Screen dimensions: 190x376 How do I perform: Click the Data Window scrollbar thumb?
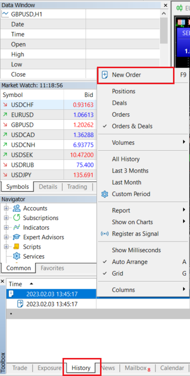click(x=163, y=31)
